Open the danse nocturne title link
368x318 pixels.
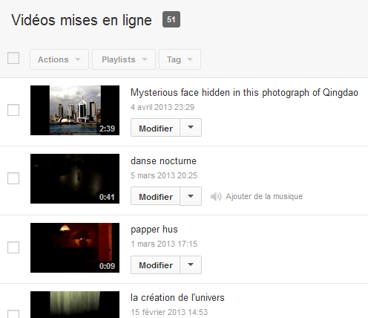pos(163,161)
